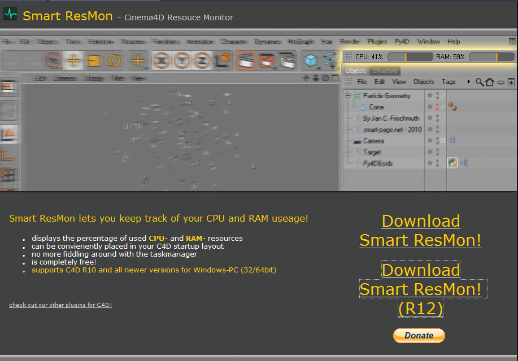The height and width of the screenshot is (361, 518).
Task: Switch the coordinate system cube icon
Action: 222,60
